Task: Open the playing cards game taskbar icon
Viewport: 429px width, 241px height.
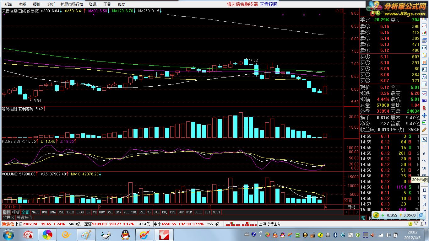Action: [28, 235]
